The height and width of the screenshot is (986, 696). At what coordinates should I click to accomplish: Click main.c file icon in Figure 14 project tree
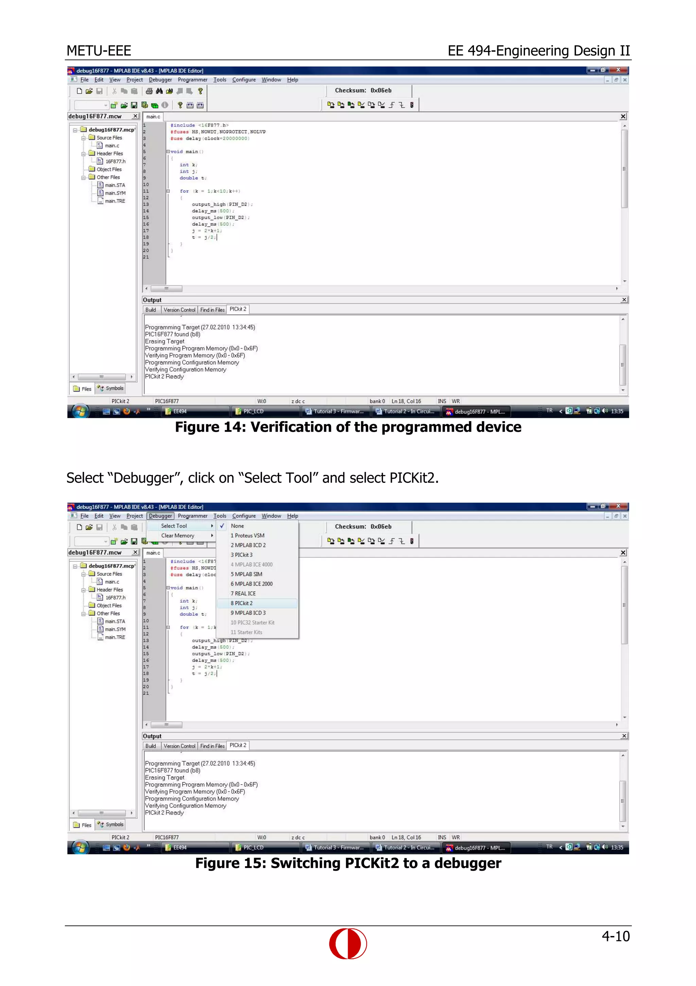100,146
